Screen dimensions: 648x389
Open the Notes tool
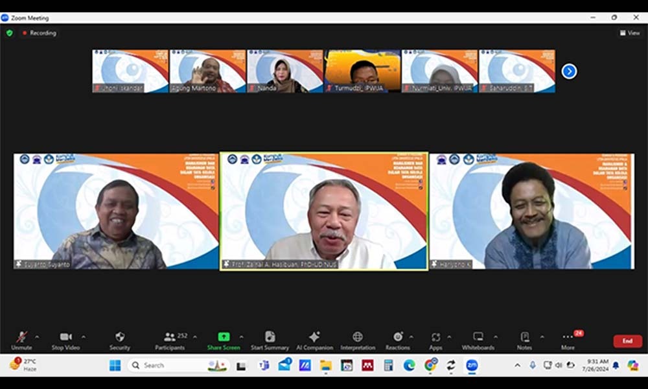tap(524, 340)
